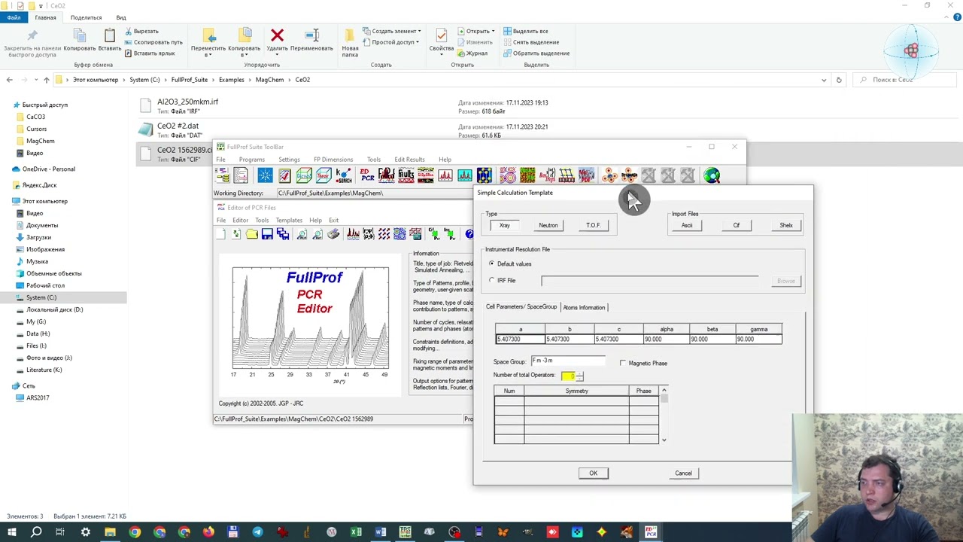This screenshot has height=542, width=963.
Task: Expand Create item dropdown in ribbon
Action: pyautogui.click(x=419, y=31)
